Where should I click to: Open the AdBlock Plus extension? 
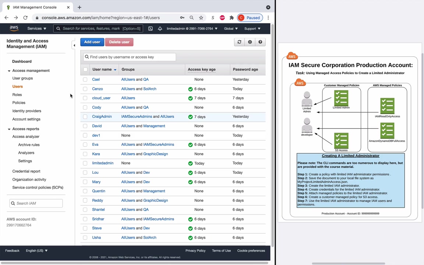[222, 18]
